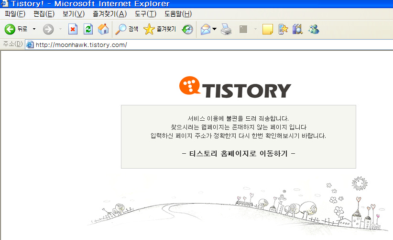
Task: Click the books with magnifier Research icon
Action: (x=297, y=29)
